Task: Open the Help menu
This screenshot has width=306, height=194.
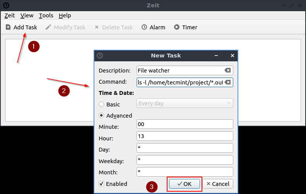Action: [65, 15]
